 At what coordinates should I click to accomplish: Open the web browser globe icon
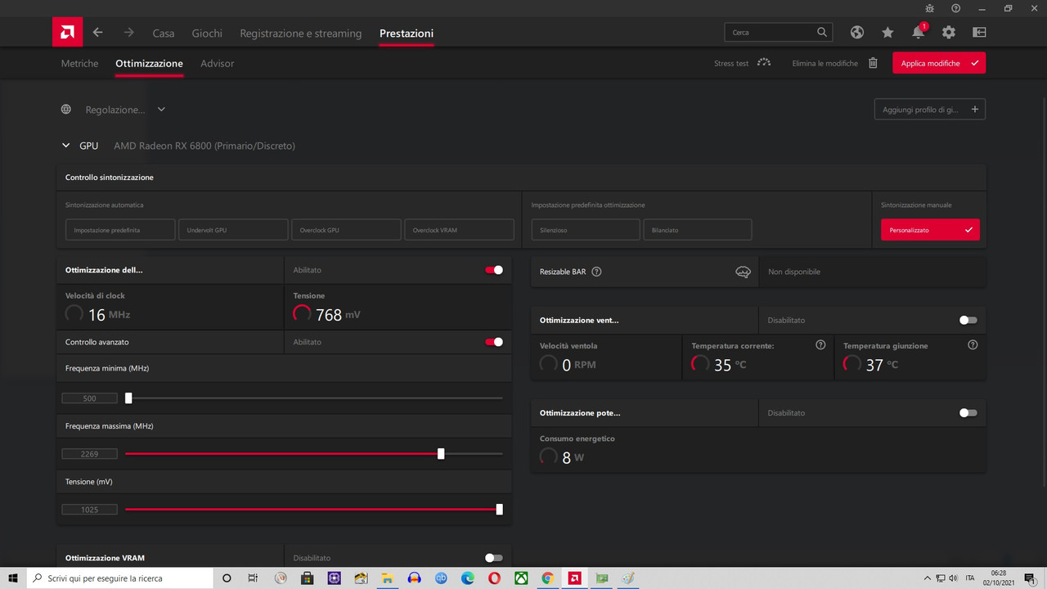(x=857, y=33)
